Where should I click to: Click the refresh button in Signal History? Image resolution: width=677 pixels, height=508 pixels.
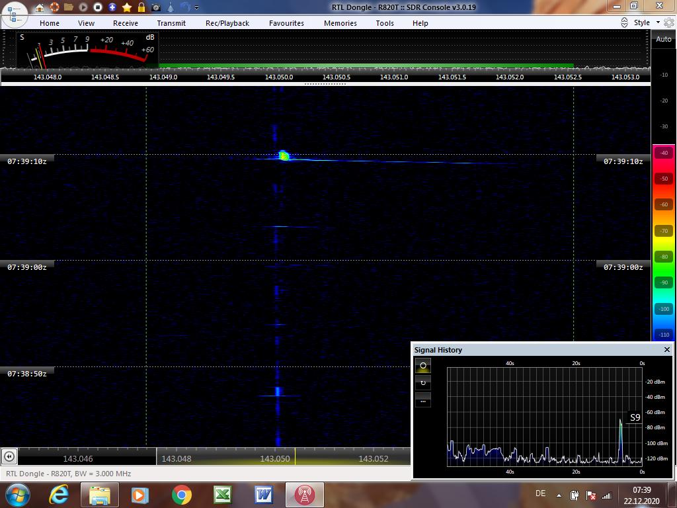tap(423, 383)
